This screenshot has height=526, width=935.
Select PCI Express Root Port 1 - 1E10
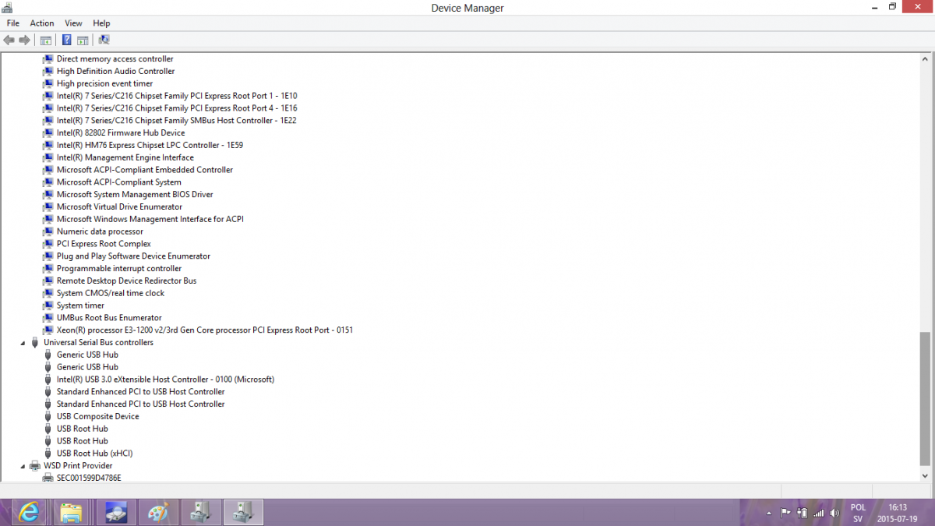point(177,96)
